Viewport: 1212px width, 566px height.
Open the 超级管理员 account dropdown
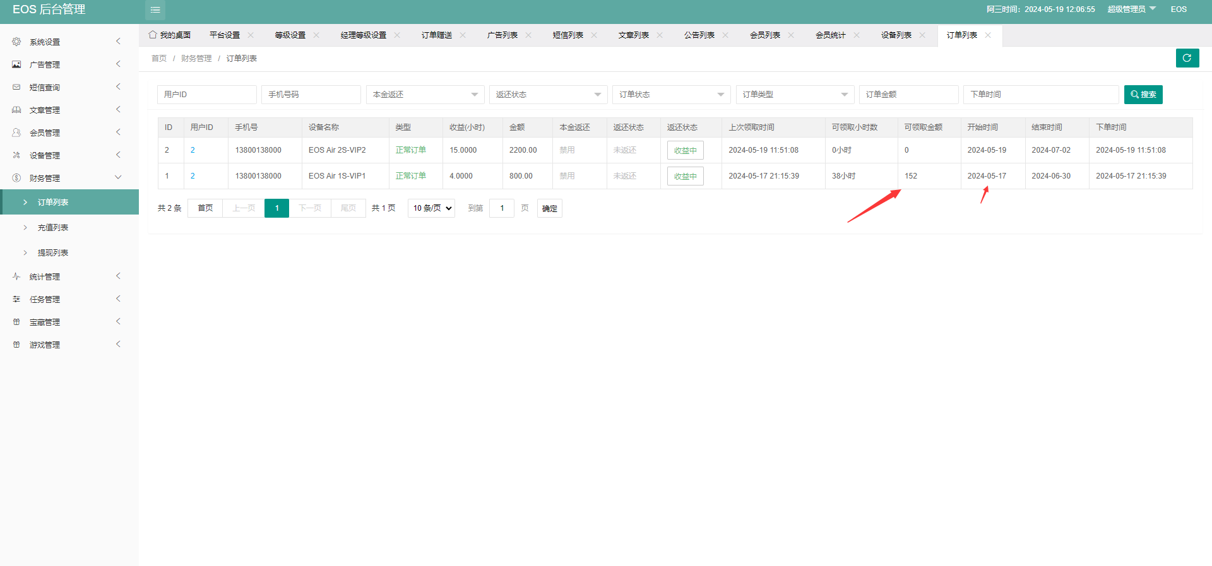pos(1131,9)
